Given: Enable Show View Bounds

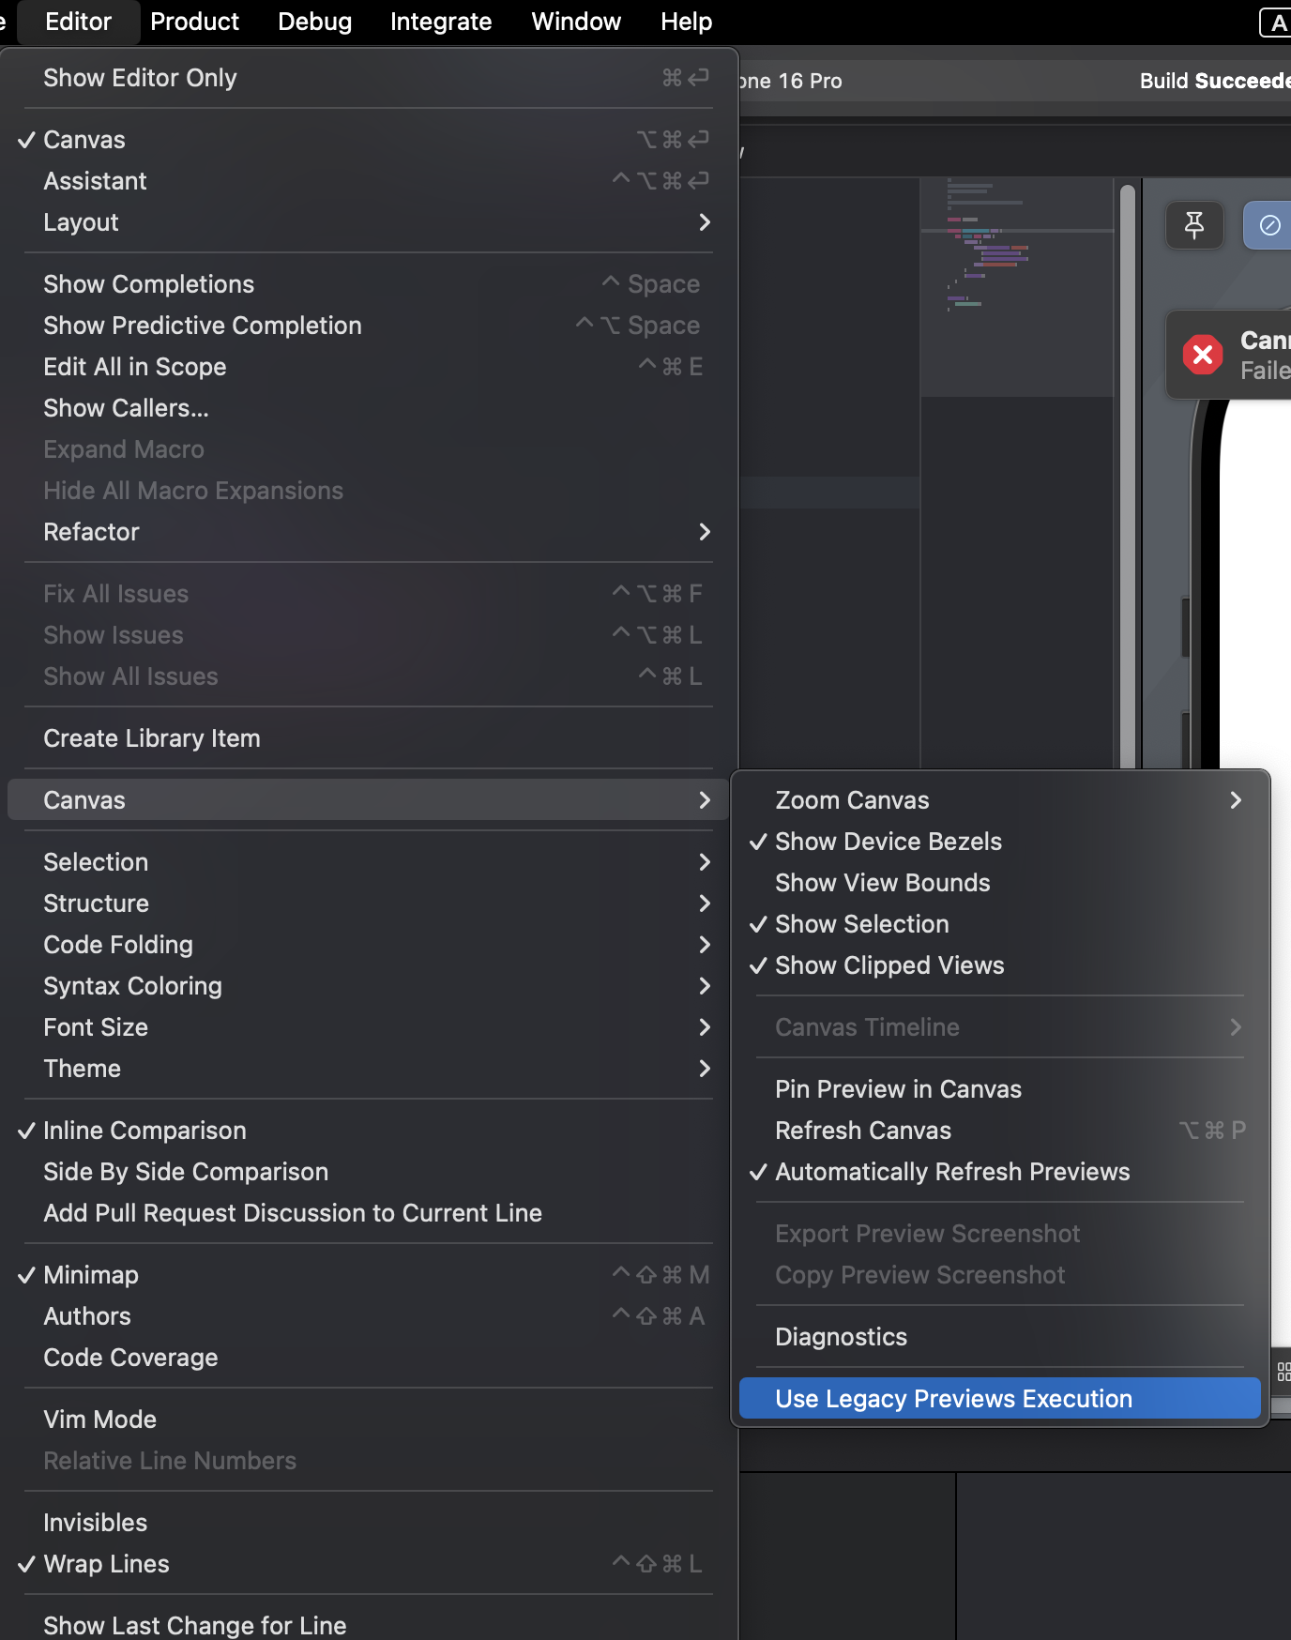Looking at the screenshot, I should pos(1000,883).
